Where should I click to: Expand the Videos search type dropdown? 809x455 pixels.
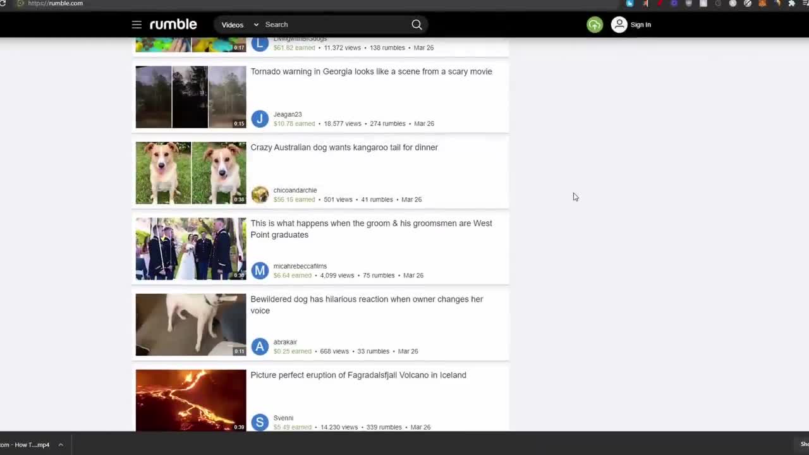240,25
